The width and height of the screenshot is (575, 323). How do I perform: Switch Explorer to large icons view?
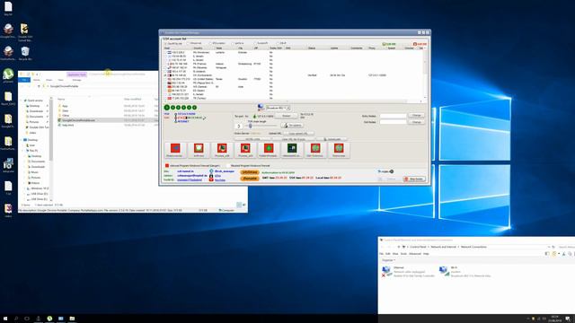[243, 205]
